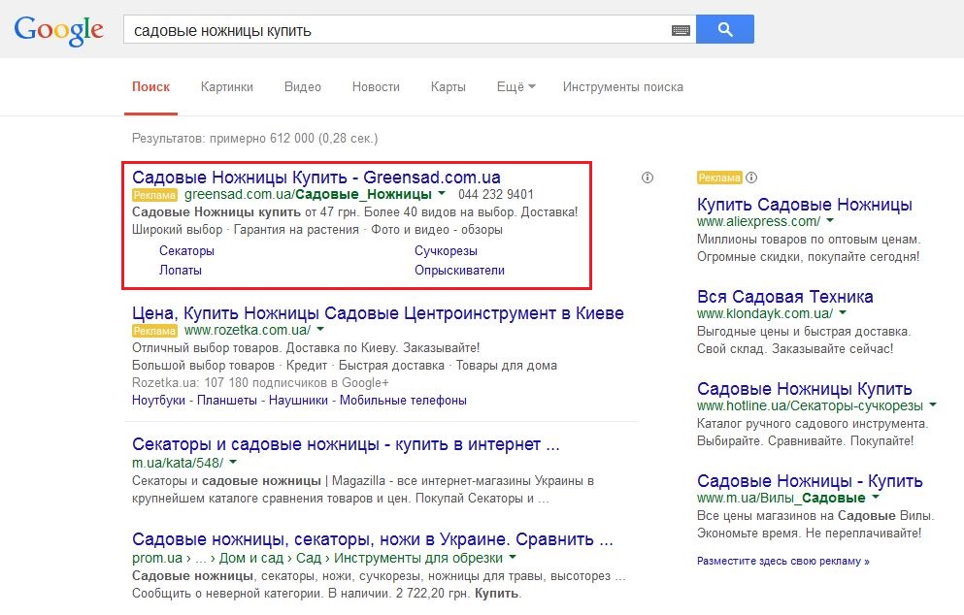Expand arrow next to www.m.ua/Вилы_Садовые URL

click(x=876, y=498)
